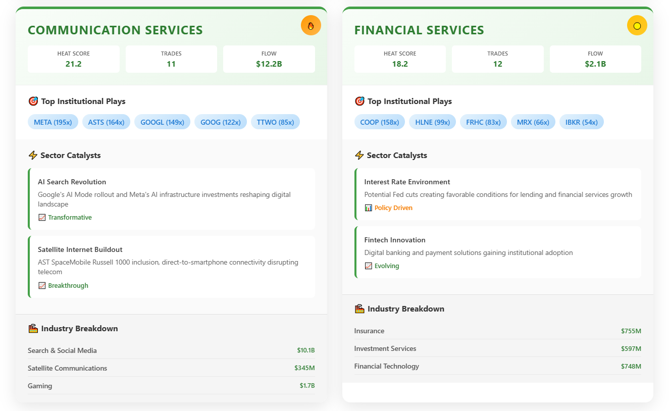Screen dimensions: 669x411
Task: Click the $748M value
Action: (631, 367)
